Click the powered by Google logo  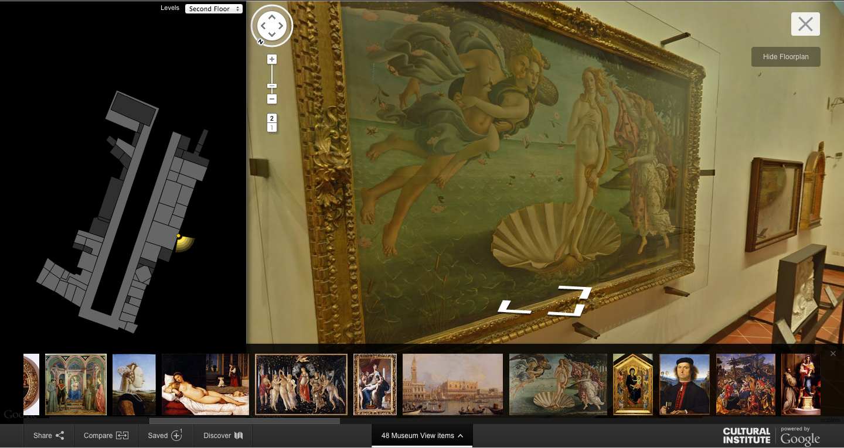click(x=800, y=436)
